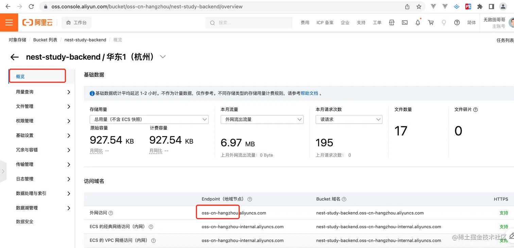Viewport: 514px width, 248px height.
Task: Open 总用量（不含 ECS 快照）dropdown
Action: [x=149, y=119]
